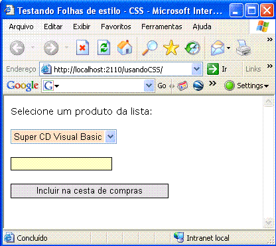
Task: Click the Forward navigation arrow
Action: coord(51,48)
